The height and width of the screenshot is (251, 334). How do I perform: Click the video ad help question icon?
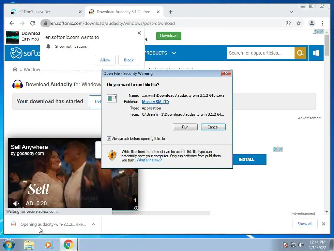point(136,208)
